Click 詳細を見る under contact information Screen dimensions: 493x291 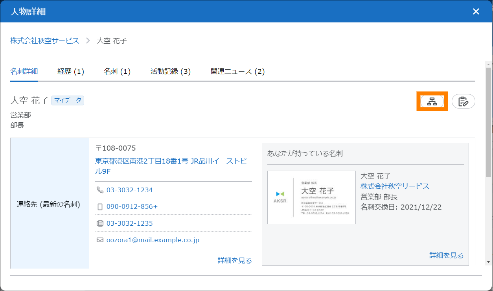coord(235,260)
